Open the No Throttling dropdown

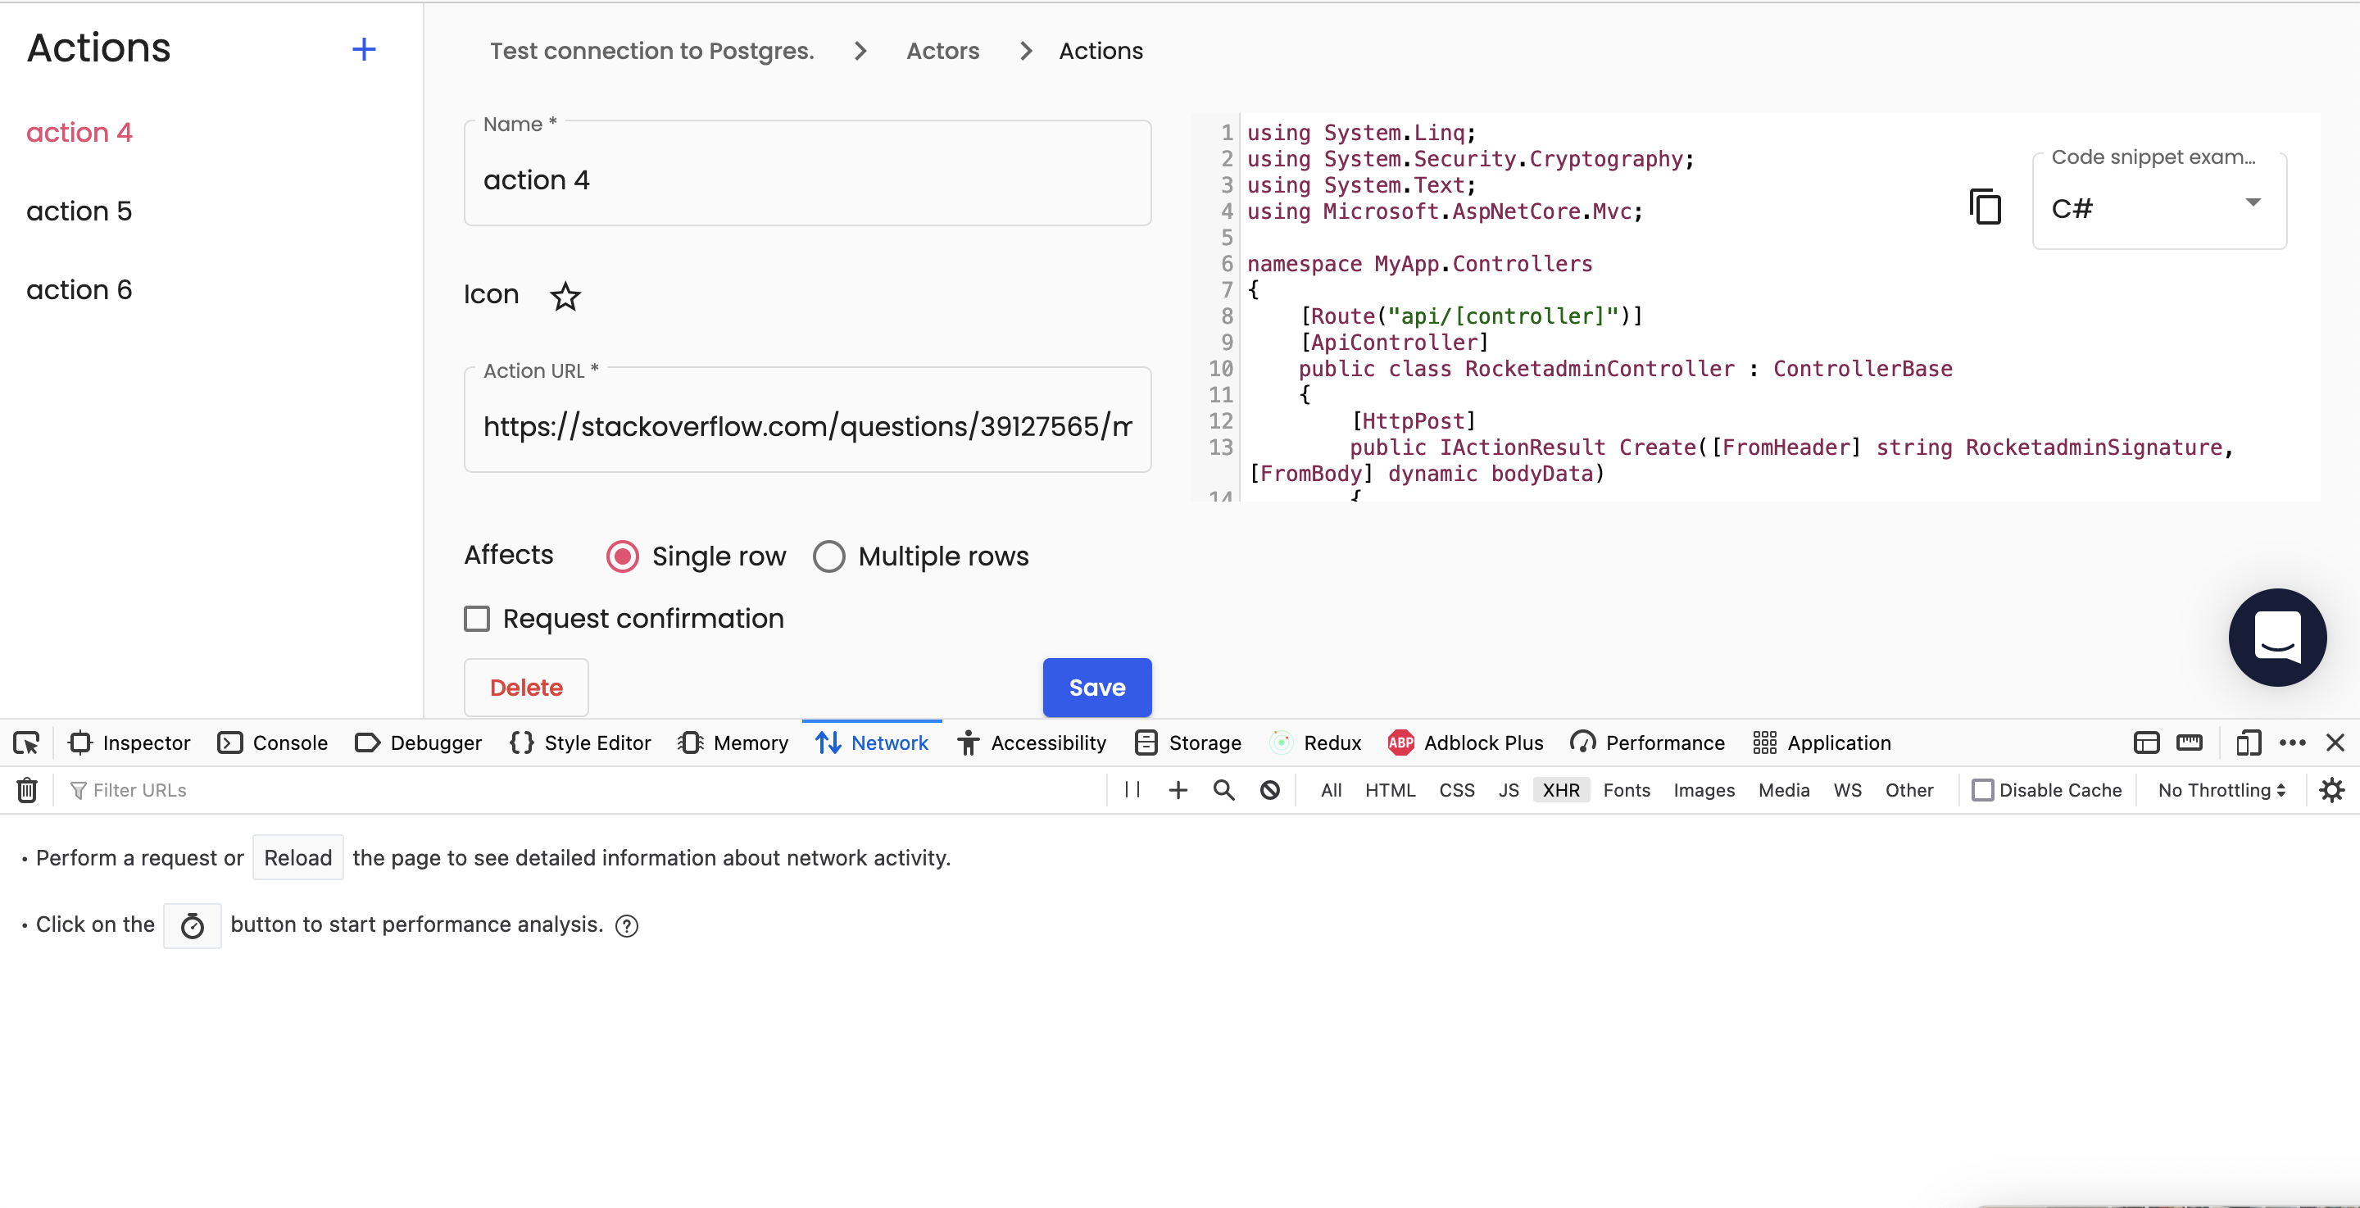click(2219, 789)
